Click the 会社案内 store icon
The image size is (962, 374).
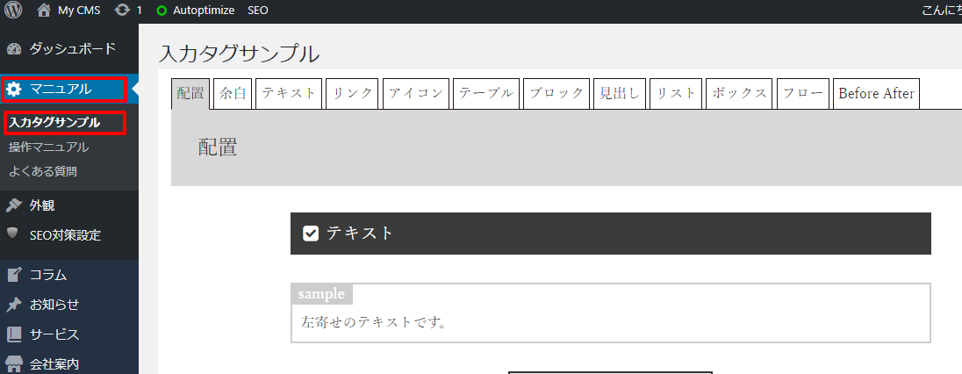click(x=14, y=363)
